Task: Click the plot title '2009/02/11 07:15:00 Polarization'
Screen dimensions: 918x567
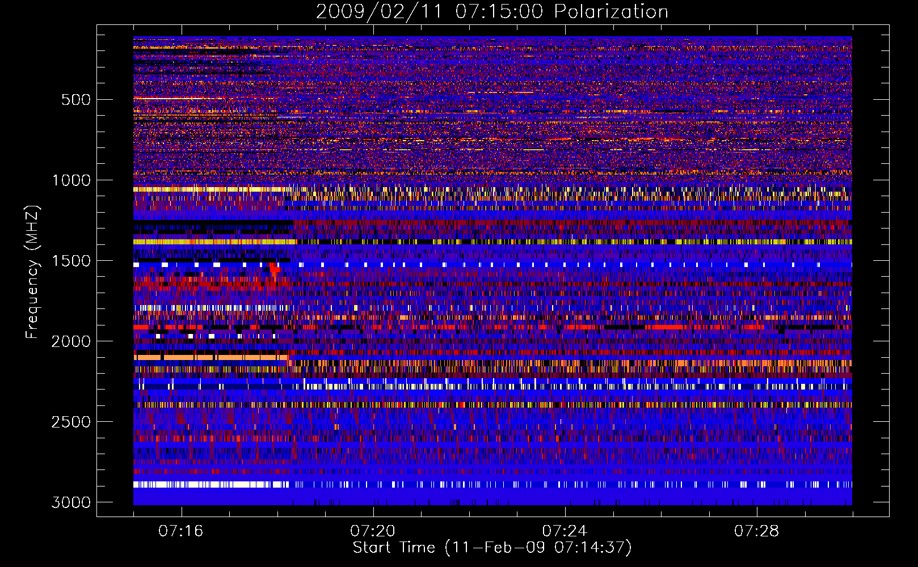Action: 492,11
